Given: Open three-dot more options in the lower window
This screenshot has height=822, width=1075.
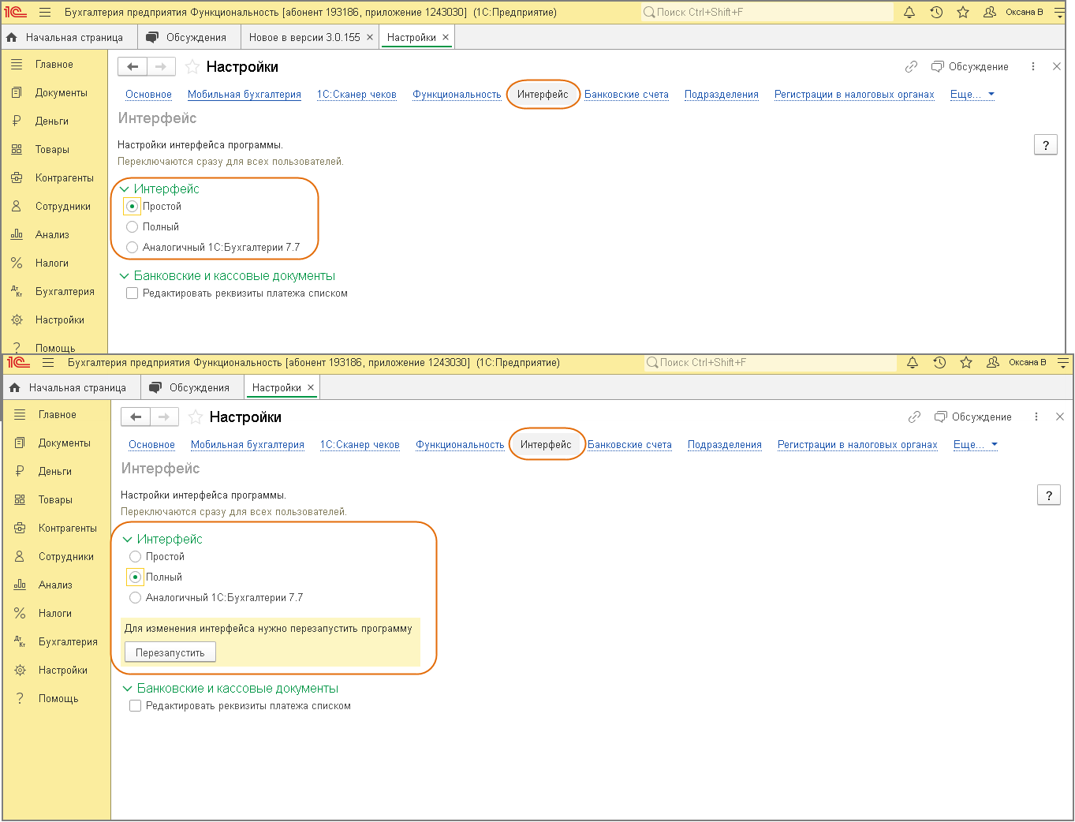Looking at the screenshot, I should 1036,417.
